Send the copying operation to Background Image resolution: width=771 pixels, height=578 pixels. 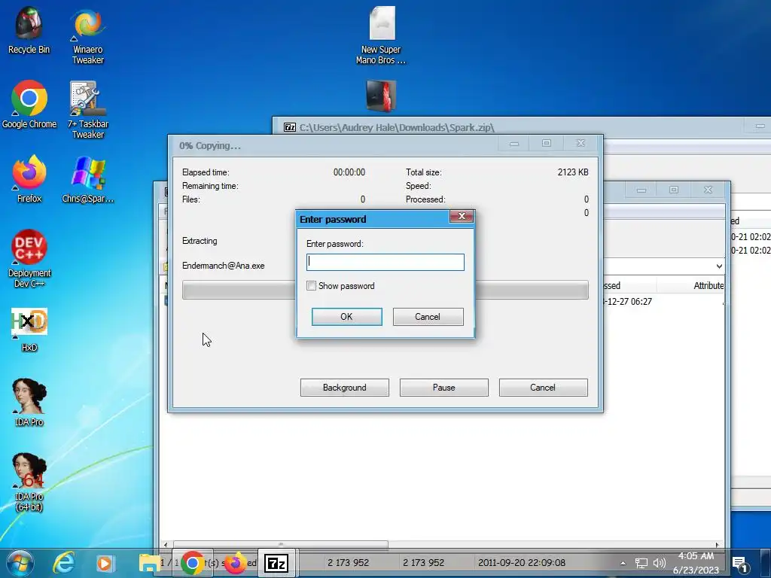pyautogui.click(x=345, y=388)
